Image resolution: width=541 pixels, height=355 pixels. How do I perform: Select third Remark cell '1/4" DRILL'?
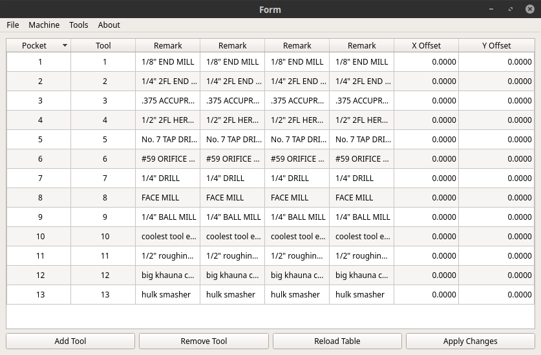pos(297,178)
